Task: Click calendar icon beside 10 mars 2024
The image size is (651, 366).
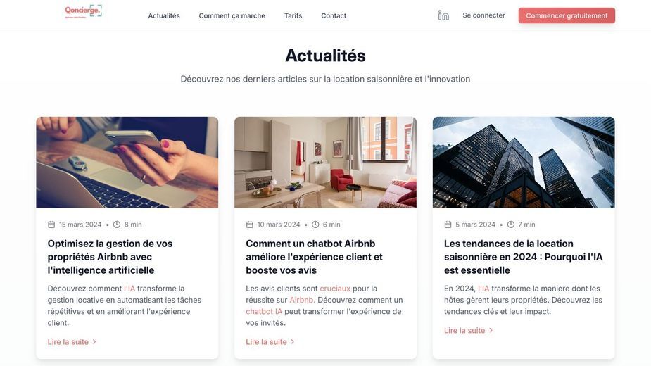Action: pyautogui.click(x=250, y=225)
